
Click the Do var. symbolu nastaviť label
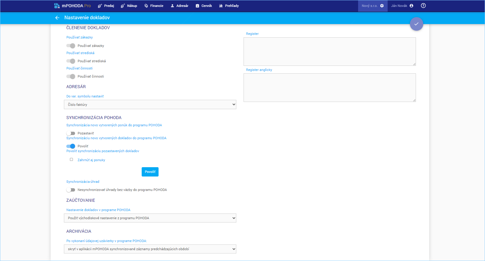click(85, 96)
